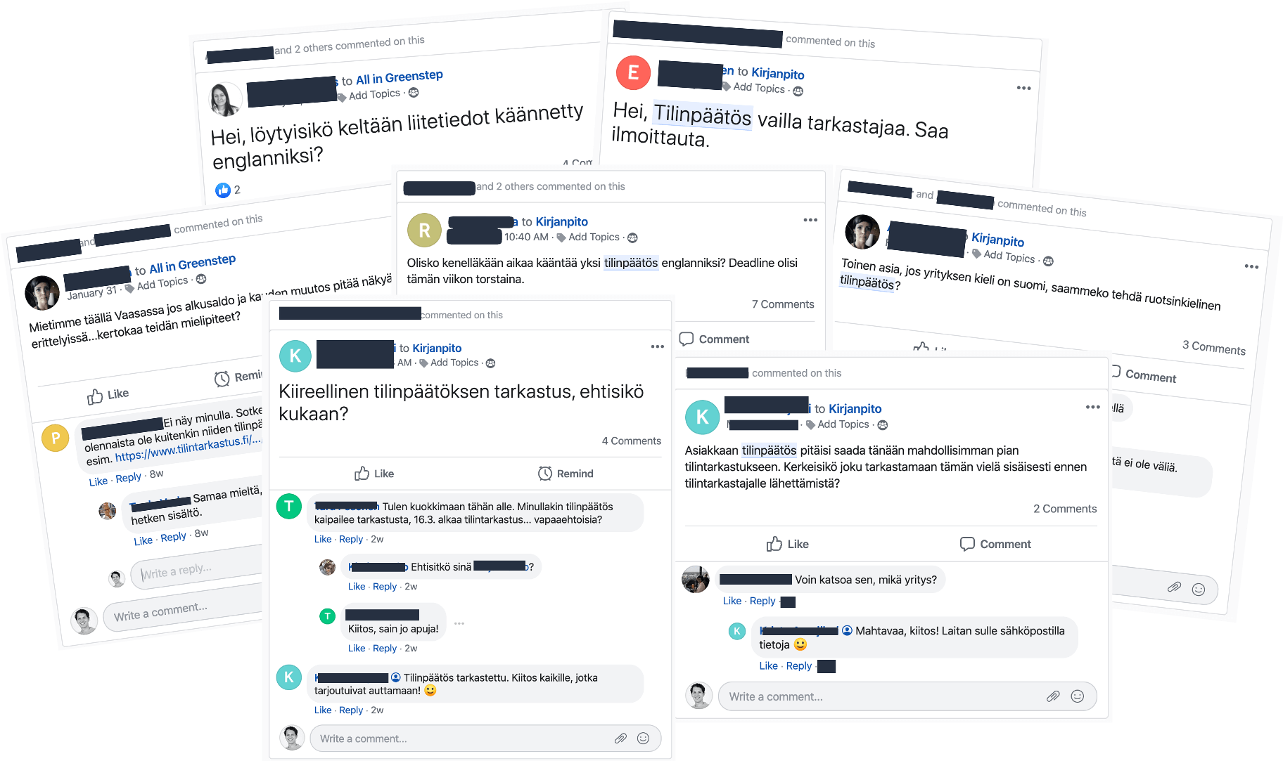Open All in Greenstep group link in top-left post

[x=399, y=77]
